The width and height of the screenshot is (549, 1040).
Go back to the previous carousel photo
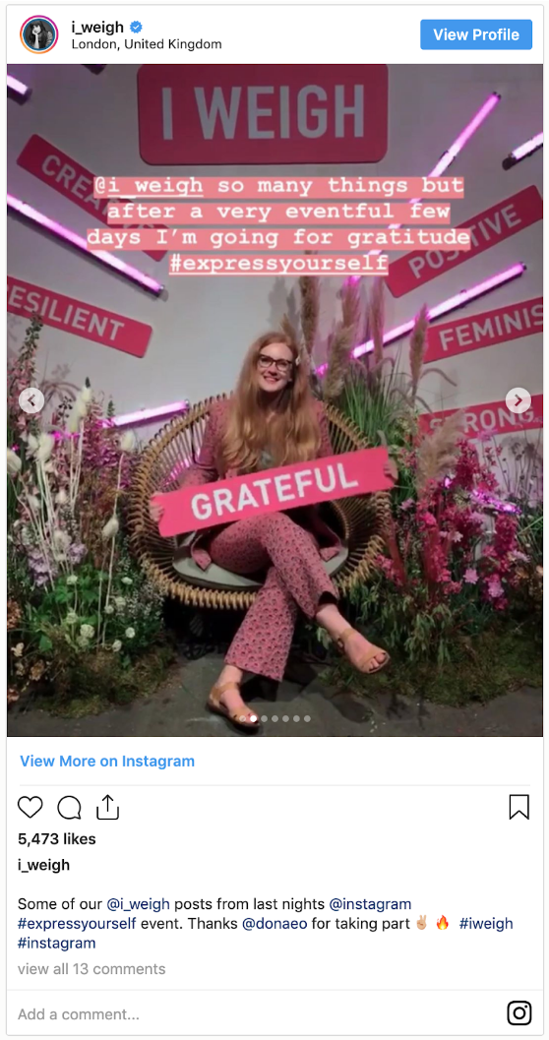click(x=31, y=399)
